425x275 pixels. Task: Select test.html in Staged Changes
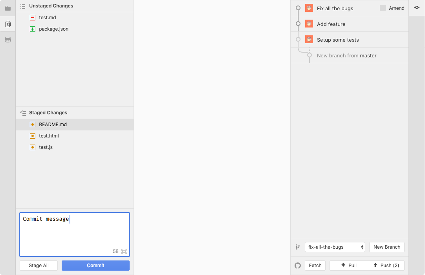pos(75,136)
